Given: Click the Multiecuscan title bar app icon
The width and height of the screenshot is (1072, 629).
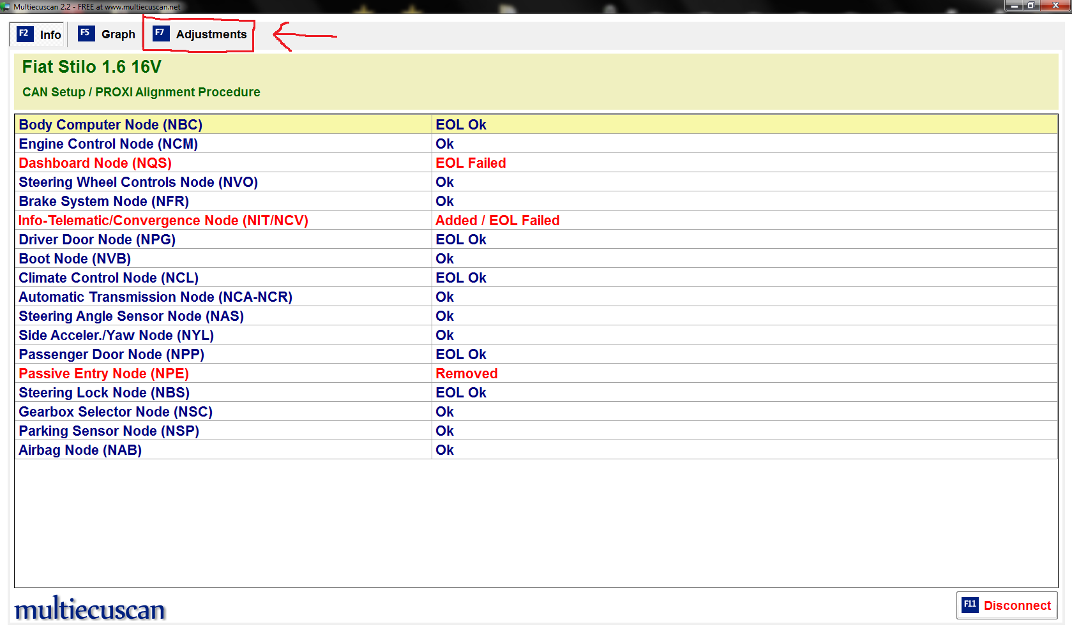Looking at the screenshot, I should pos(6,6).
